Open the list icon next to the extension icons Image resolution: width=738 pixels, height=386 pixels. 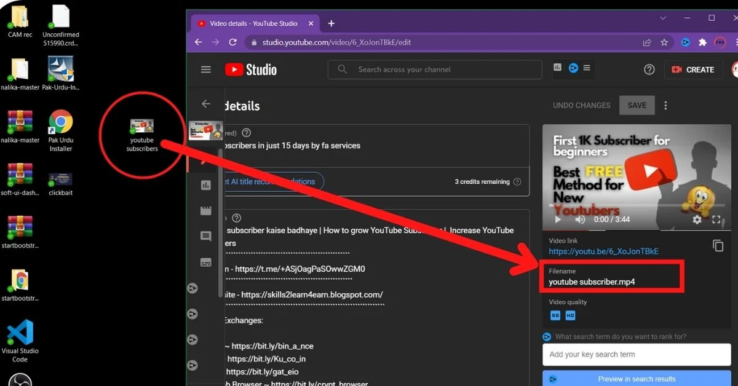587,68
